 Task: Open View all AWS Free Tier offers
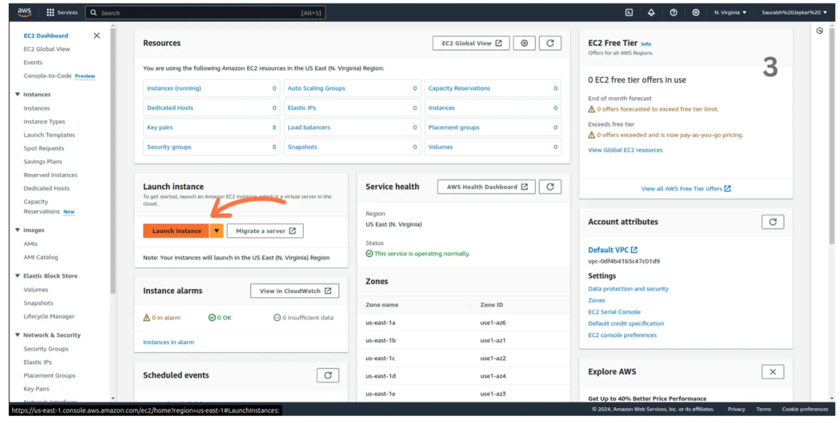[686, 188]
